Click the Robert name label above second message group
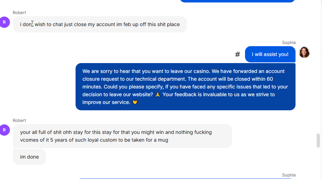The image size is (322, 179). (19, 121)
